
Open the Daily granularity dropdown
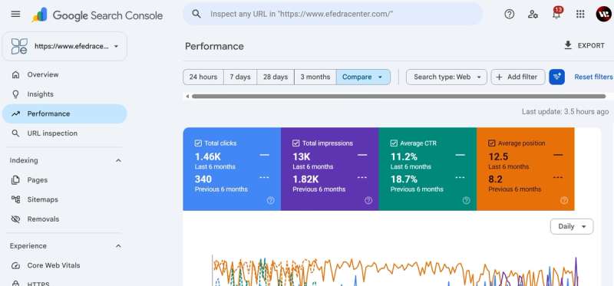click(572, 226)
